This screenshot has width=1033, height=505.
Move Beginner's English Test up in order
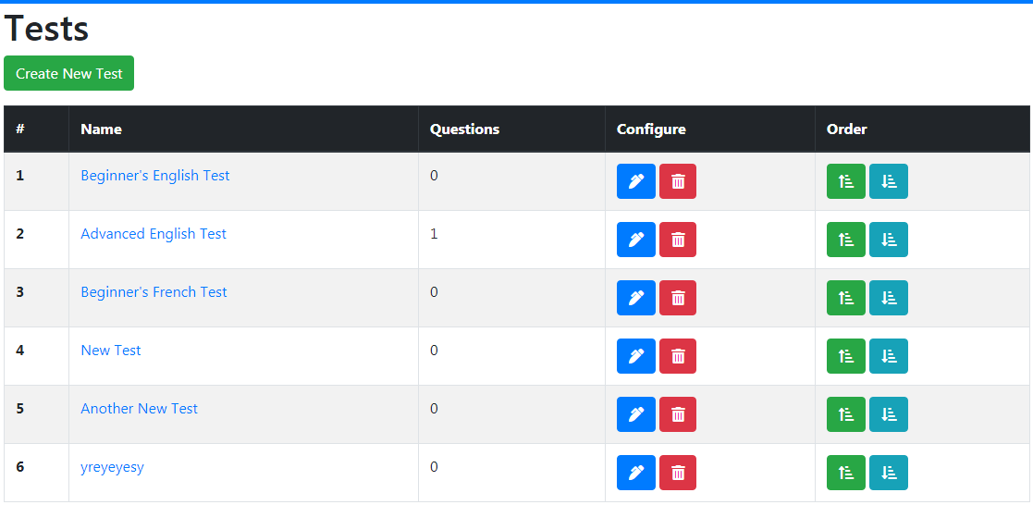(846, 181)
